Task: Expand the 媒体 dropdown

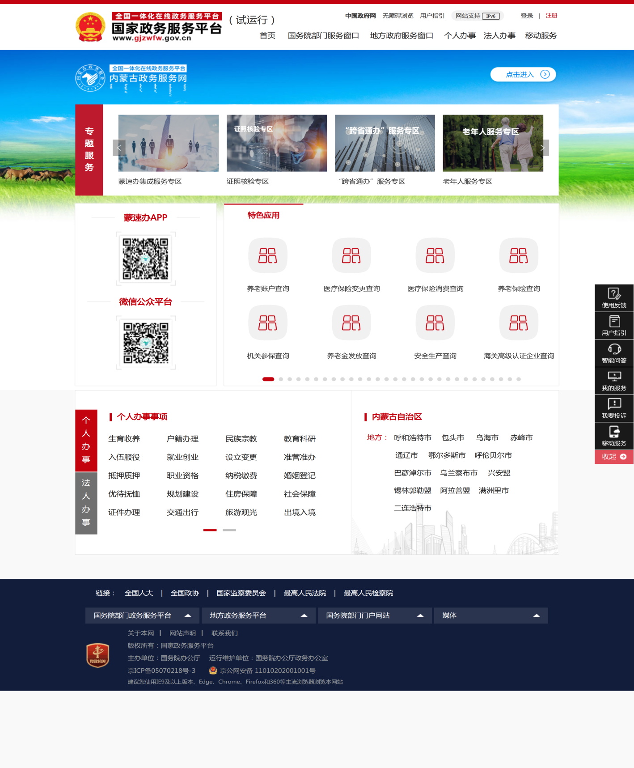Action: (491, 615)
